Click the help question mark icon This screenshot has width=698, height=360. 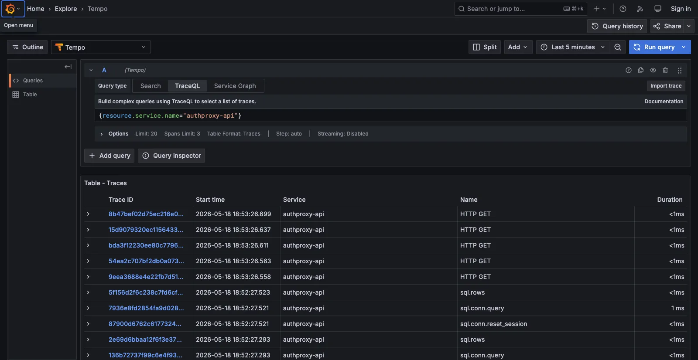[623, 9]
